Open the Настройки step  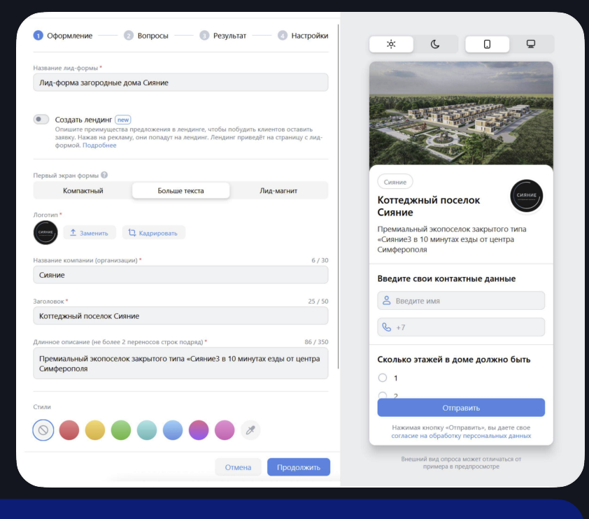click(x=303, y=36)
